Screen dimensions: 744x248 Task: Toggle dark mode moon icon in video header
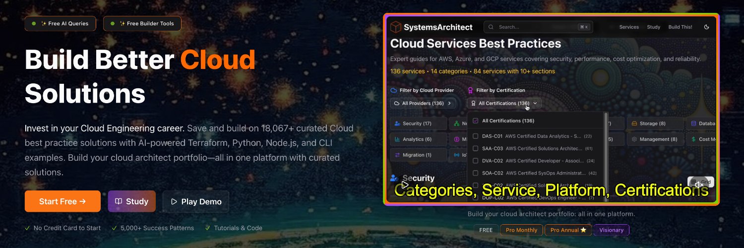(707, 27)
